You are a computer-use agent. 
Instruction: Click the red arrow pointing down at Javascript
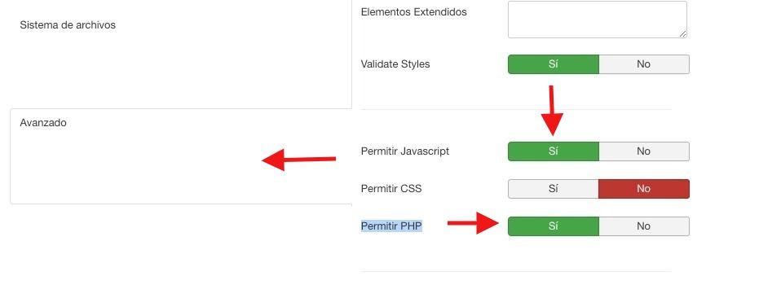(x=552, y=111)
